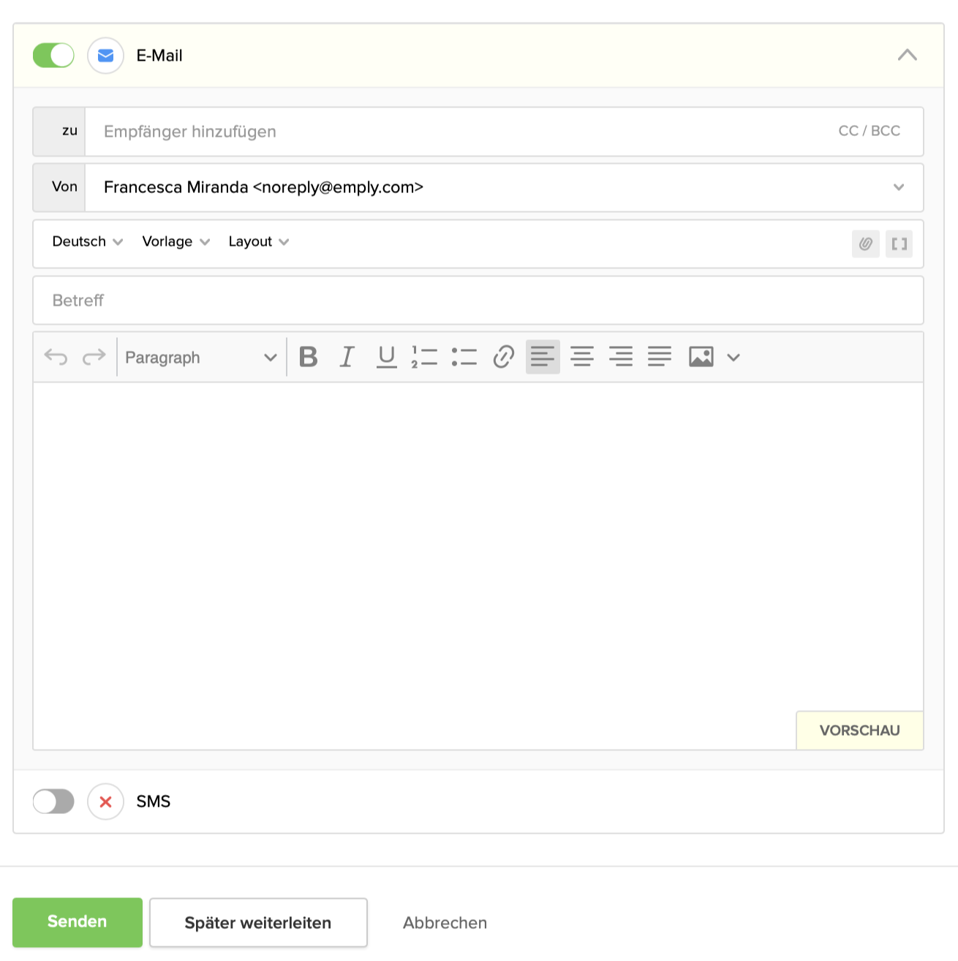The height and width of the screenshot is (961, 958).
Task: Collapse the E-Mail section chevron
Action: pos(907,56)
